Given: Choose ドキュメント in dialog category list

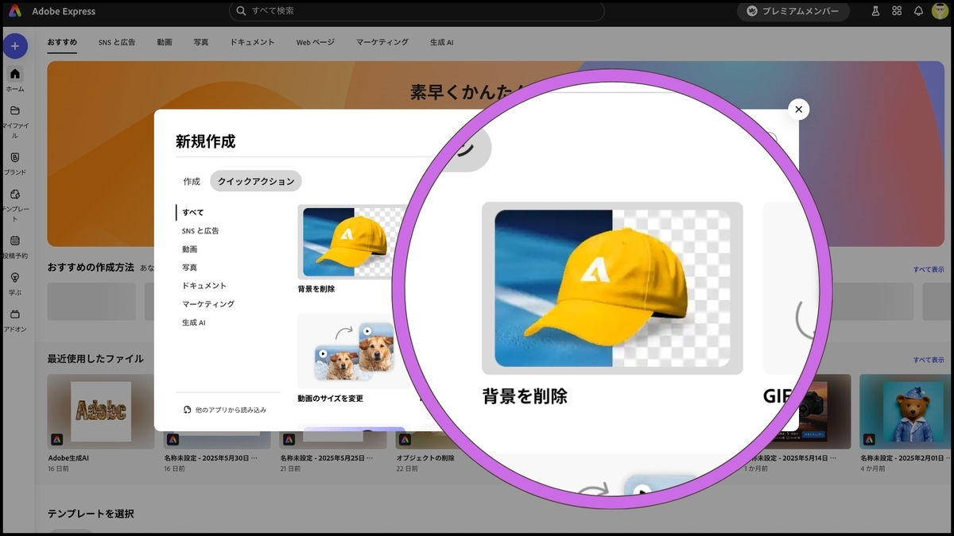Looking at the screenshot, I should pos(204,286).
